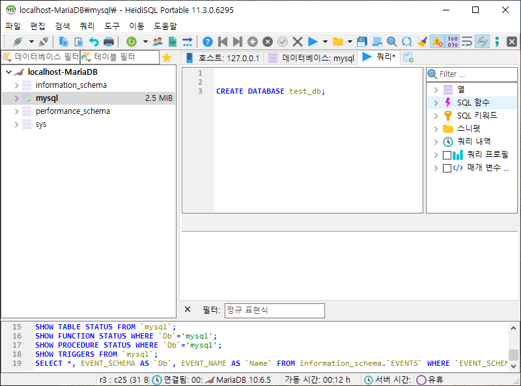
Task: Toggle the query profile checkbox
Action: (447, 155)
